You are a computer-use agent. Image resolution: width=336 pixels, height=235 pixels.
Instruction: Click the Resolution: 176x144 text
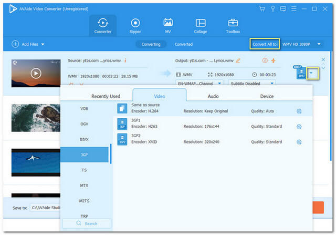[x=201, y=126]
